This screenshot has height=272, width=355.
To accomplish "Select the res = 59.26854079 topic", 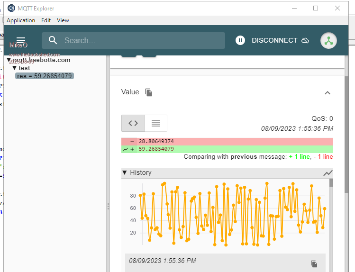I will (45, 76).
